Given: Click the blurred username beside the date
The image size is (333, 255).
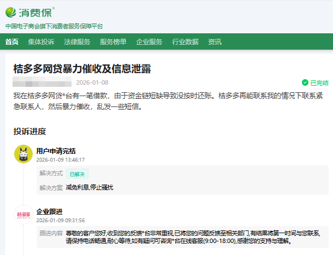Looking at the screenshot, I should pos(42,83).
